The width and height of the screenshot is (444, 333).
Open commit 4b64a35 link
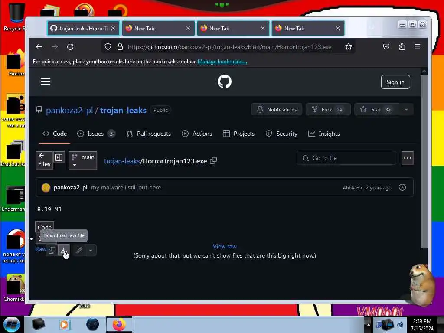pyautogui.click(x=352, y=188)
